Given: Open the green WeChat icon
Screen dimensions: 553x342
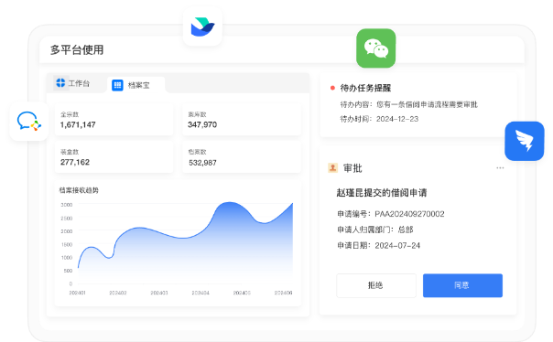Looking at the screenshot, I should point(376,48).
